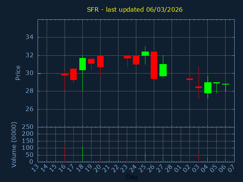Click the green volume bar on day 04
This screenshot has width=243, height=182.
pos(207,159)
